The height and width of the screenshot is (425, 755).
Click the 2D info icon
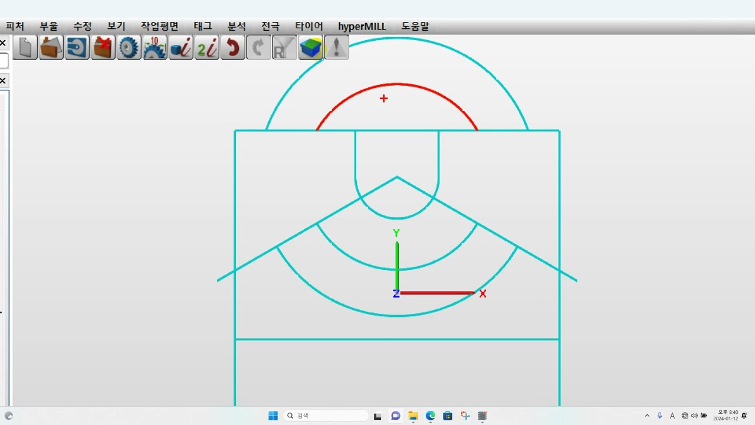(x=207, y=47)
